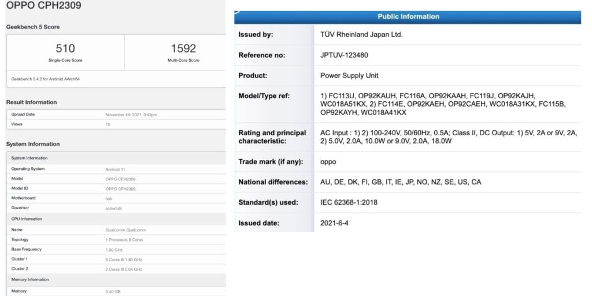Screen dimensions: 592x296
Task: Click the Model/Type ref field label
Action: point(264,96)
